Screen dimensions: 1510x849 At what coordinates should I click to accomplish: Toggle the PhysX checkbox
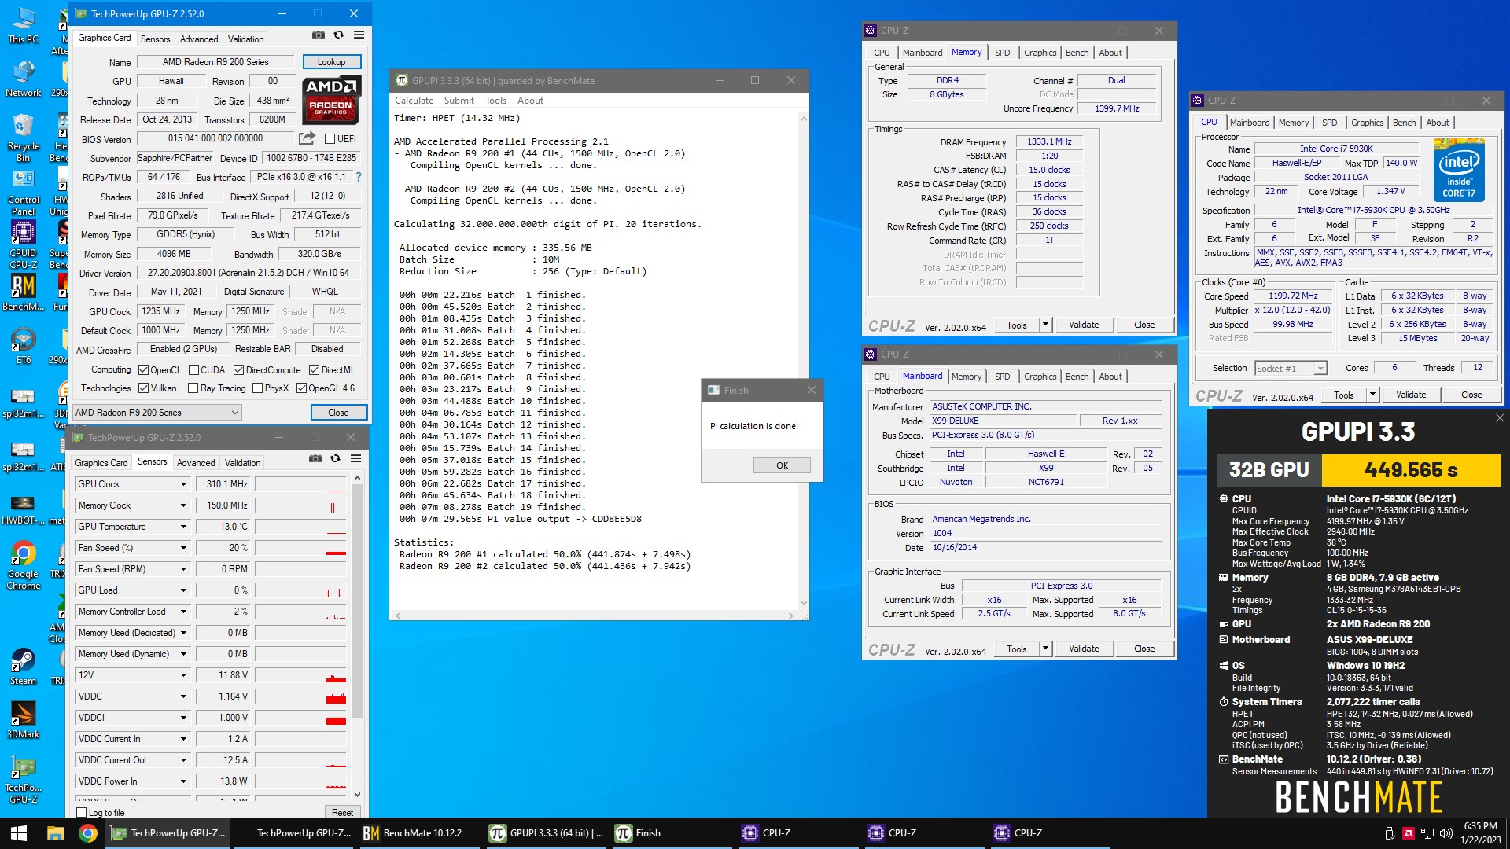[x=257, y=388]
